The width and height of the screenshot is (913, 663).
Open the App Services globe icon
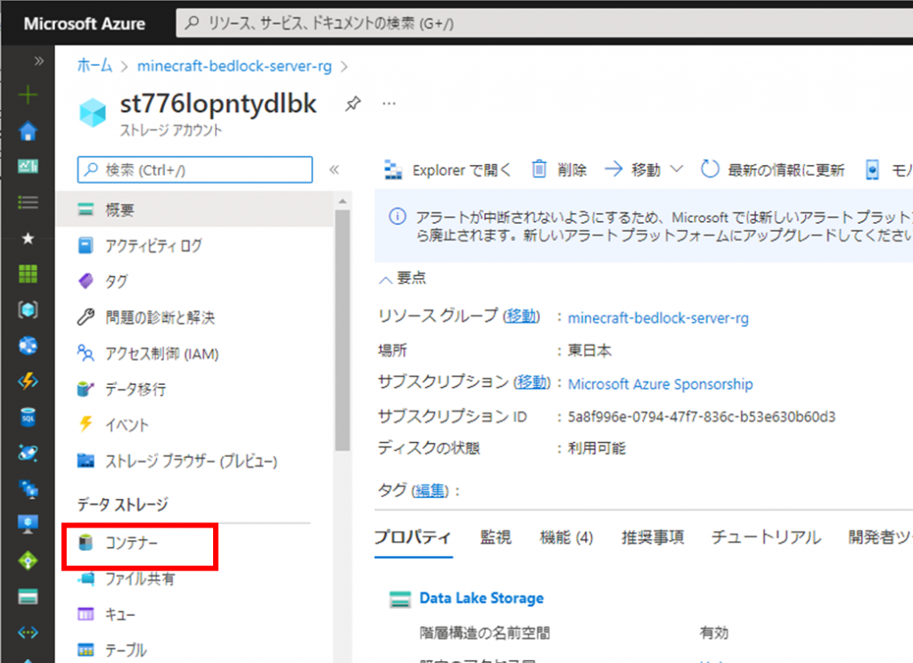28,345
